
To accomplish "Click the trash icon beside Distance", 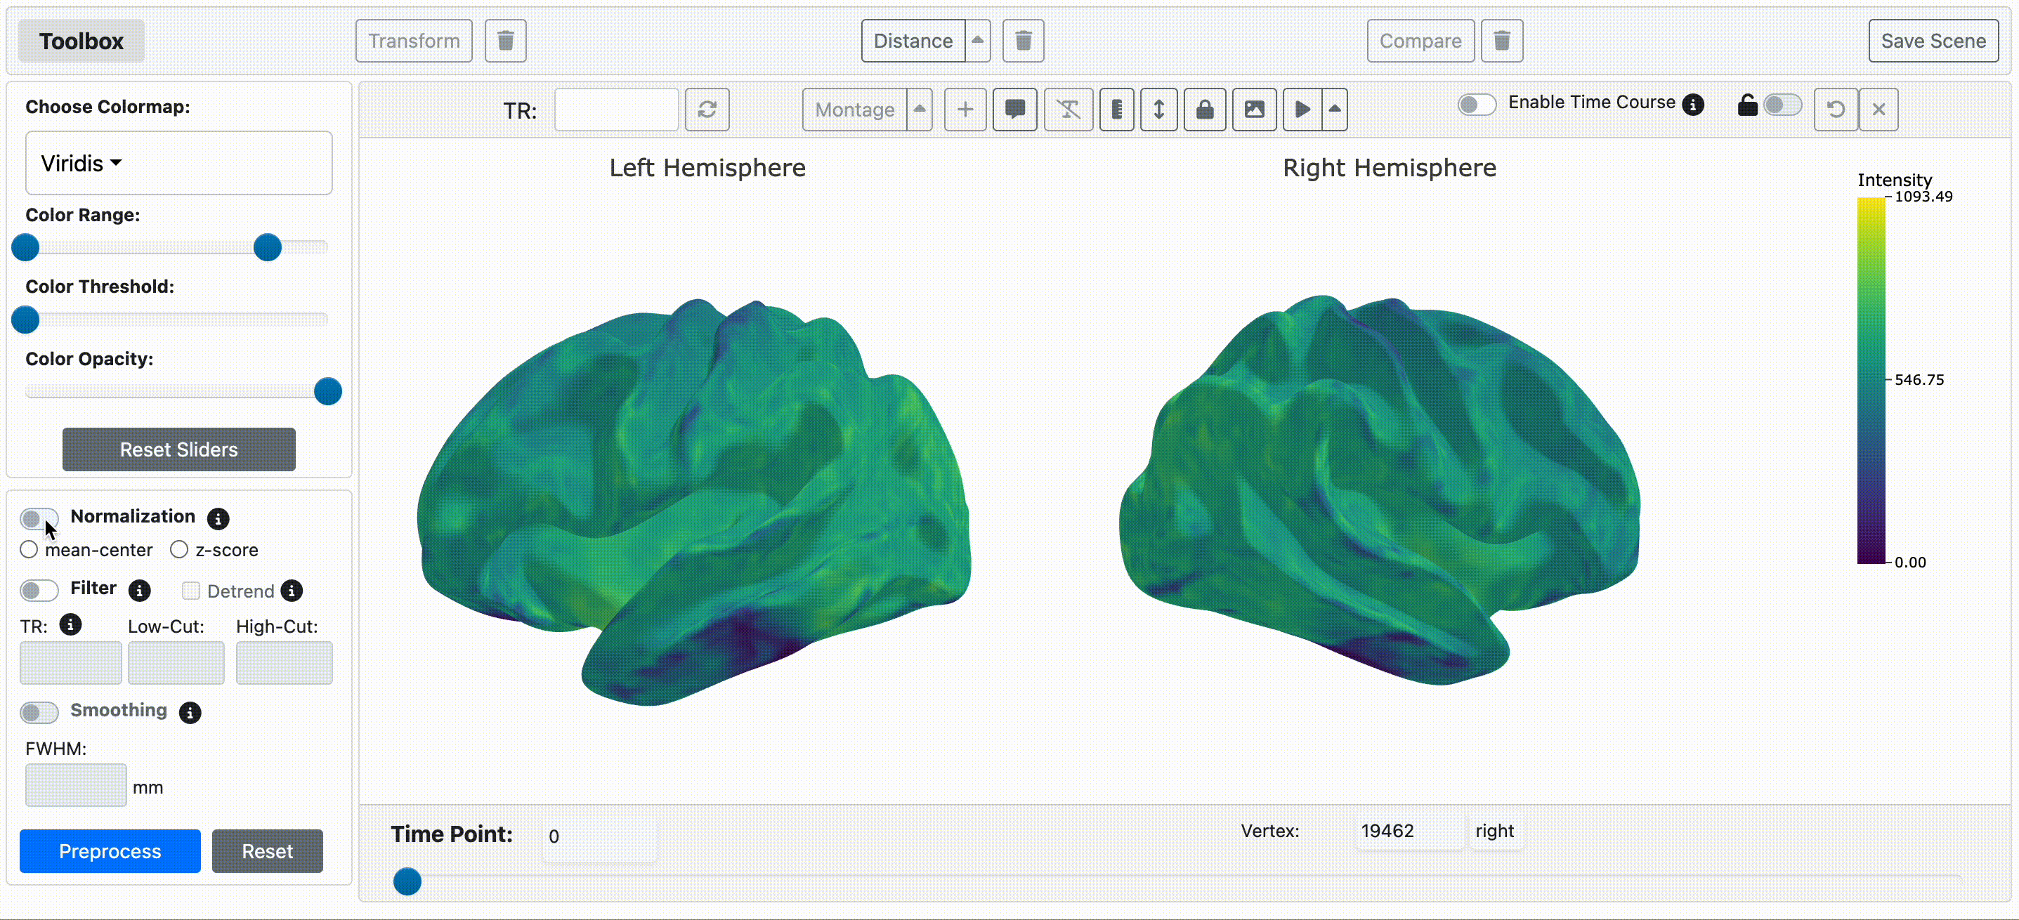I will pyautogui.click(x=1023, y=41).
